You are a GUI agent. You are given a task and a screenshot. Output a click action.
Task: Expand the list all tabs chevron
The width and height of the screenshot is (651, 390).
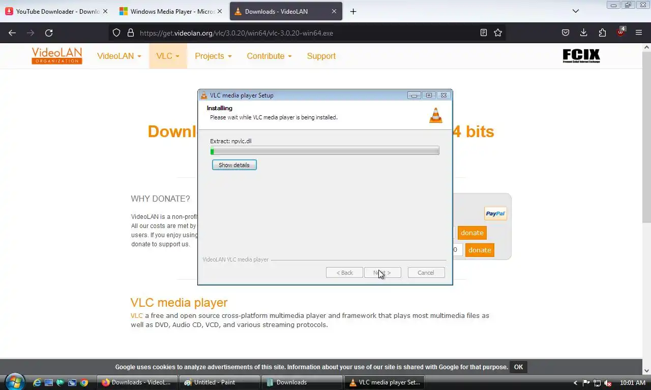[x=576, y=11]
